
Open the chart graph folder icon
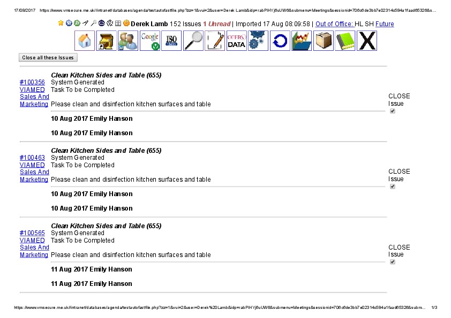click(301, 41)
